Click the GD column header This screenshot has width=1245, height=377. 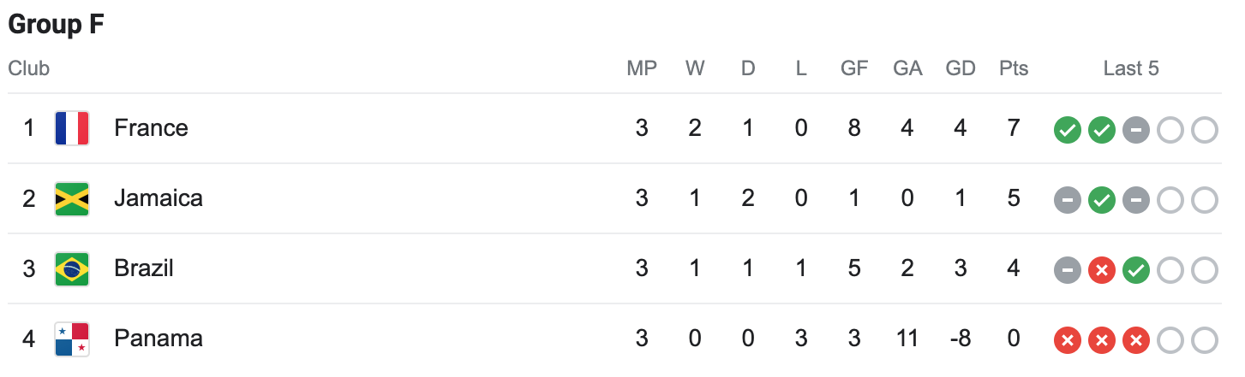(961, 68)
